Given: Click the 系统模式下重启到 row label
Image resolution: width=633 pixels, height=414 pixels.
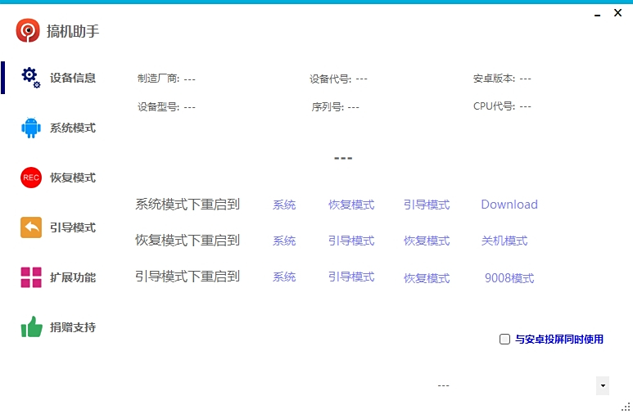Looking at the screenshot, I should (x=188, y=205).
